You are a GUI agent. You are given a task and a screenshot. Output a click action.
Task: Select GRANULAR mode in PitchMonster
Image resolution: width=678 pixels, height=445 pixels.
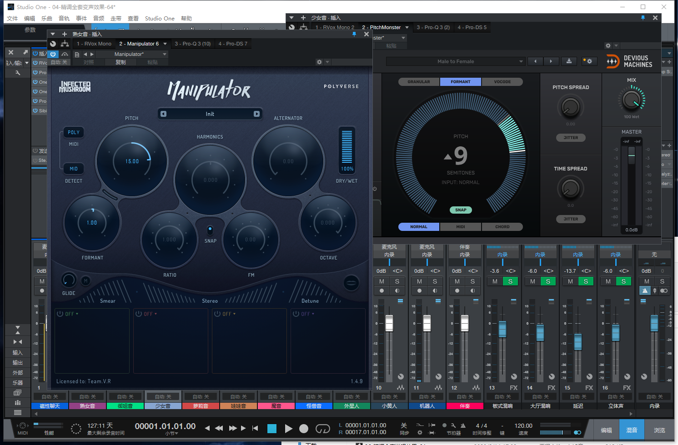pyautogui.click(x=418, y=82)
